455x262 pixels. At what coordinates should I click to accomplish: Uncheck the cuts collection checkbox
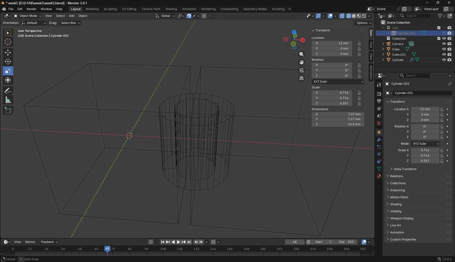pos(439,28)
